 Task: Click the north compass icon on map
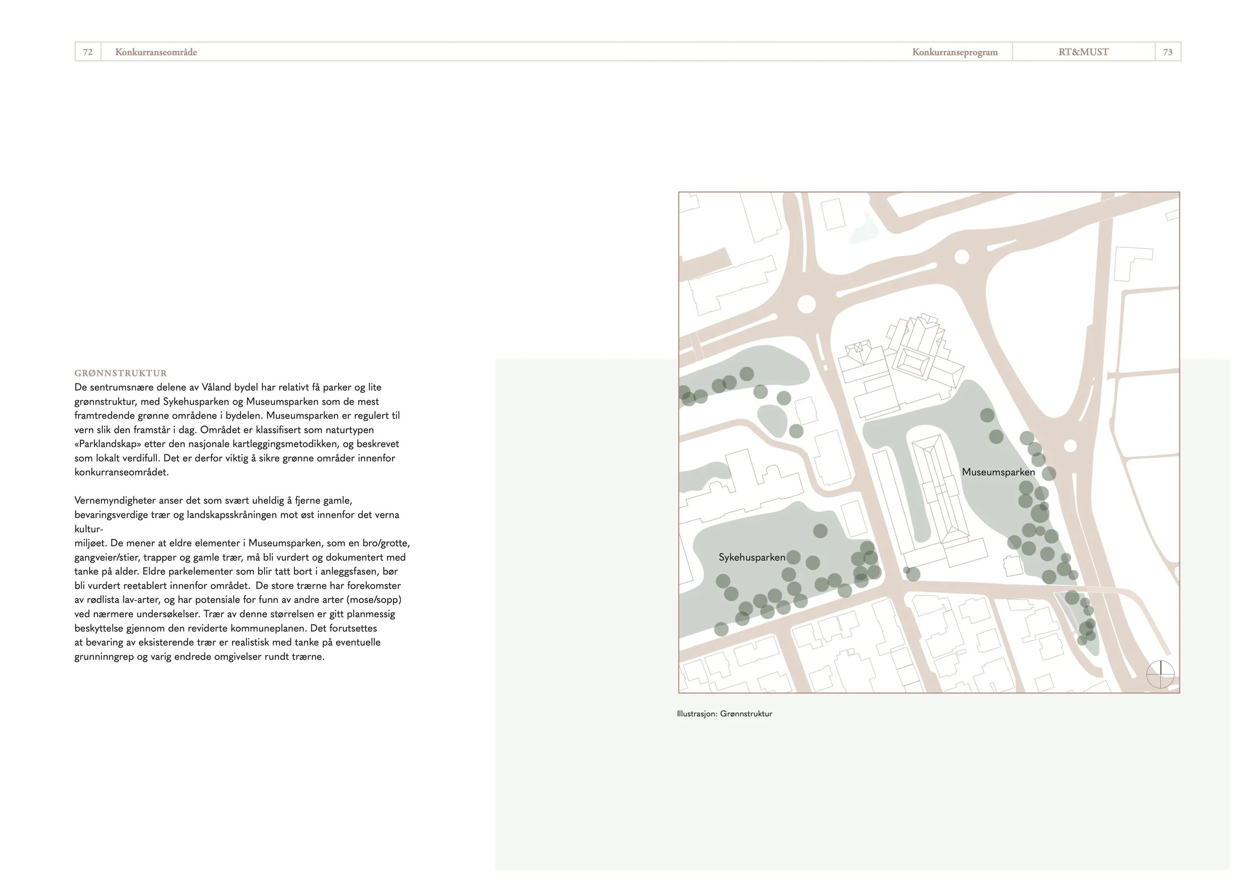point(1160,674)
